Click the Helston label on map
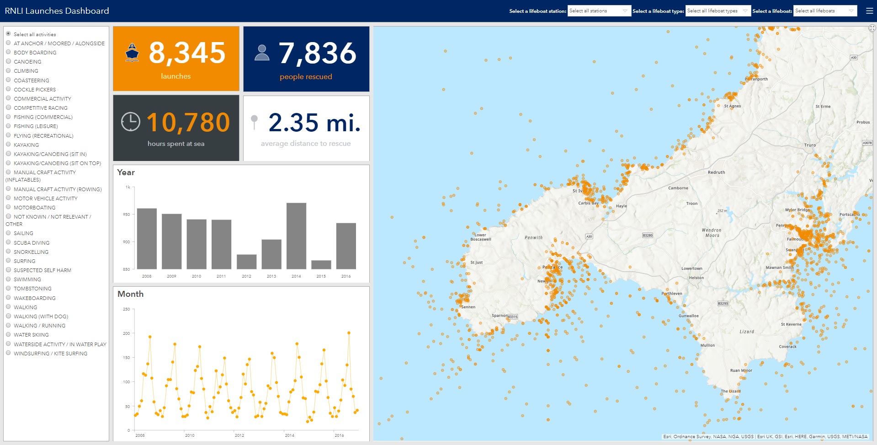 (x=696, y=278)
